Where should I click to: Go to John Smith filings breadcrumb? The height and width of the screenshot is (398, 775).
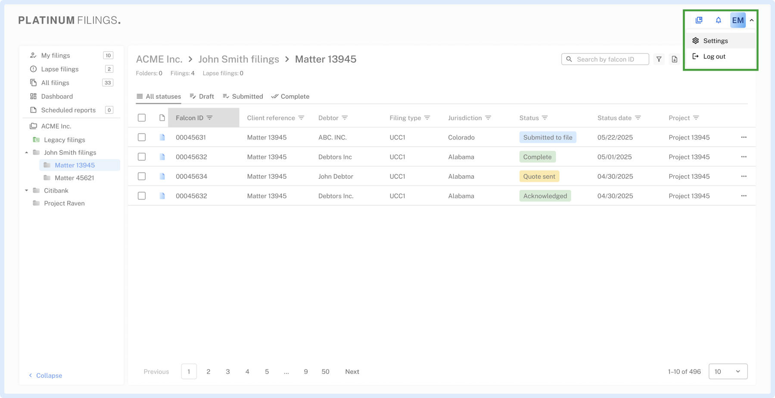239,59
